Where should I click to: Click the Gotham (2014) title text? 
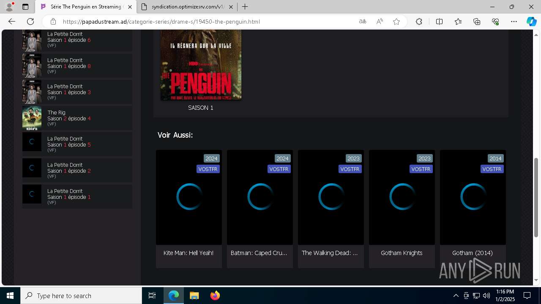point(473,253)
